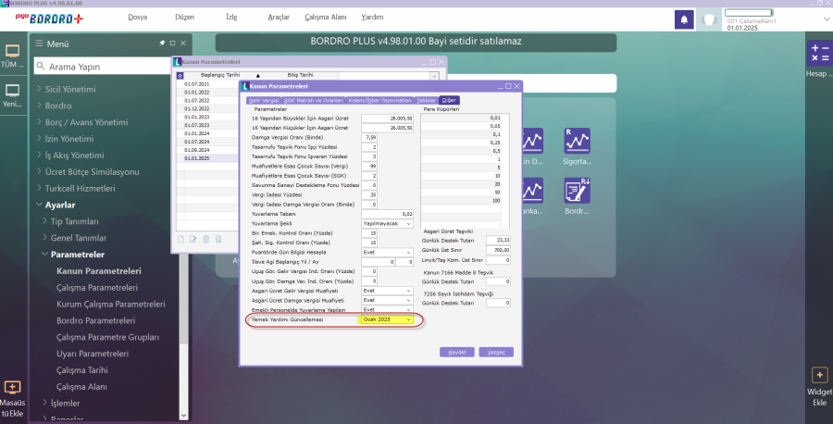
Task: Click the new record icon in list window
Action: 180,240
